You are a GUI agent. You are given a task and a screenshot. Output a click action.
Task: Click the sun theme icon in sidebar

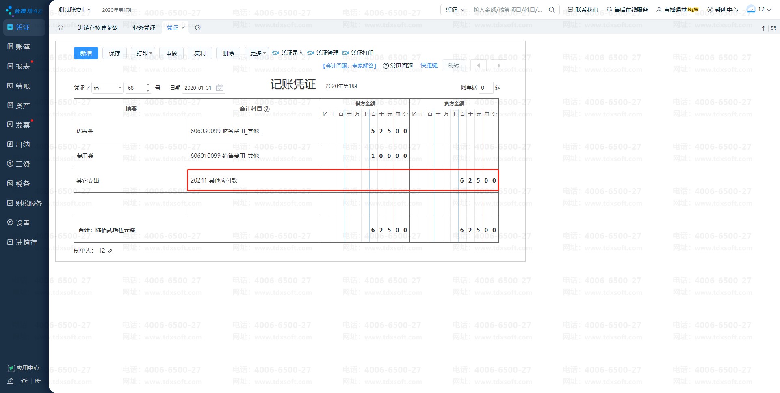point(24,381)
